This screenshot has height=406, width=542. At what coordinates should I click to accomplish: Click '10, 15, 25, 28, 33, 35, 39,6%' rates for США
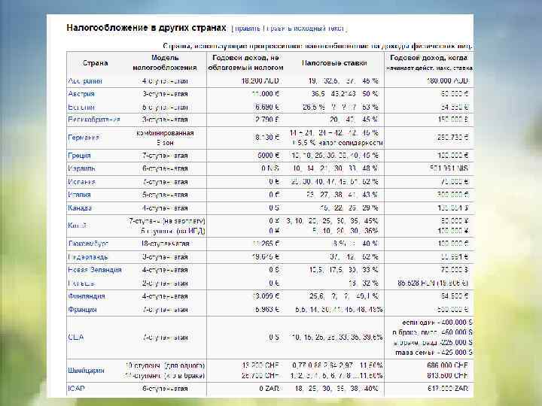pyautogui.click(x=337, y=338)
